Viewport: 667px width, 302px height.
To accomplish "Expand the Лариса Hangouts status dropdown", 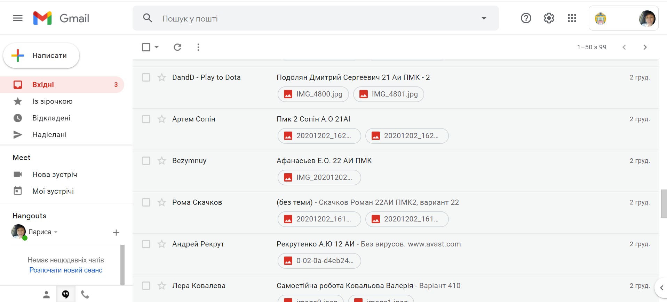I will coord(56,232).
